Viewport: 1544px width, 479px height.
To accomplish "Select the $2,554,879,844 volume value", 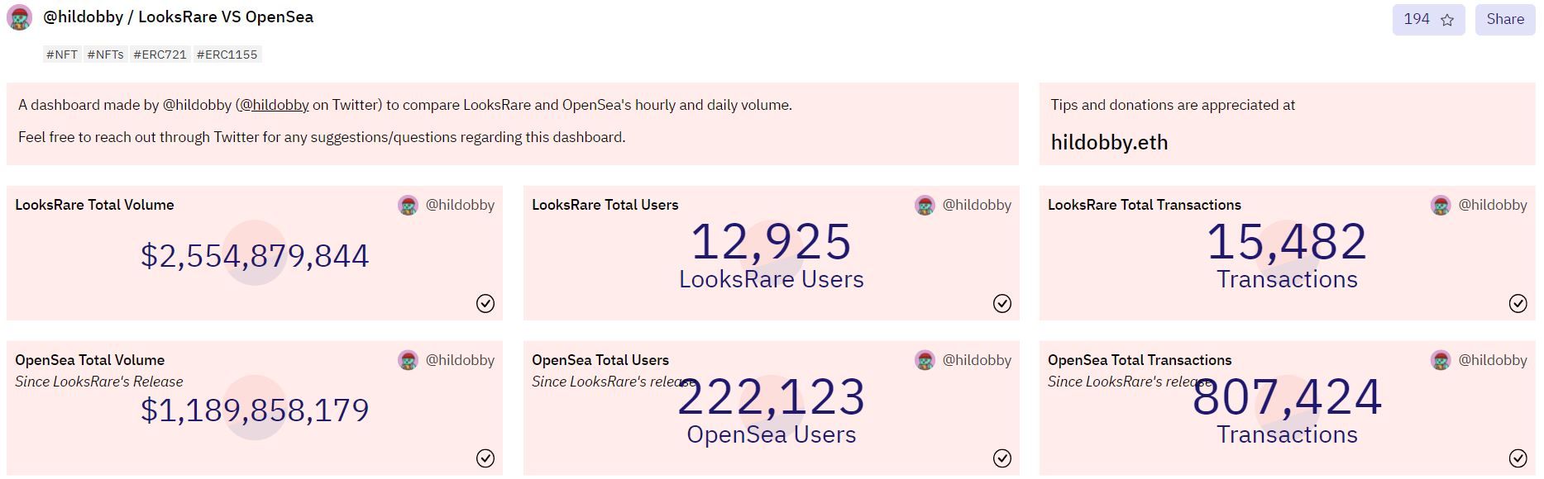I will pos(255,256).
